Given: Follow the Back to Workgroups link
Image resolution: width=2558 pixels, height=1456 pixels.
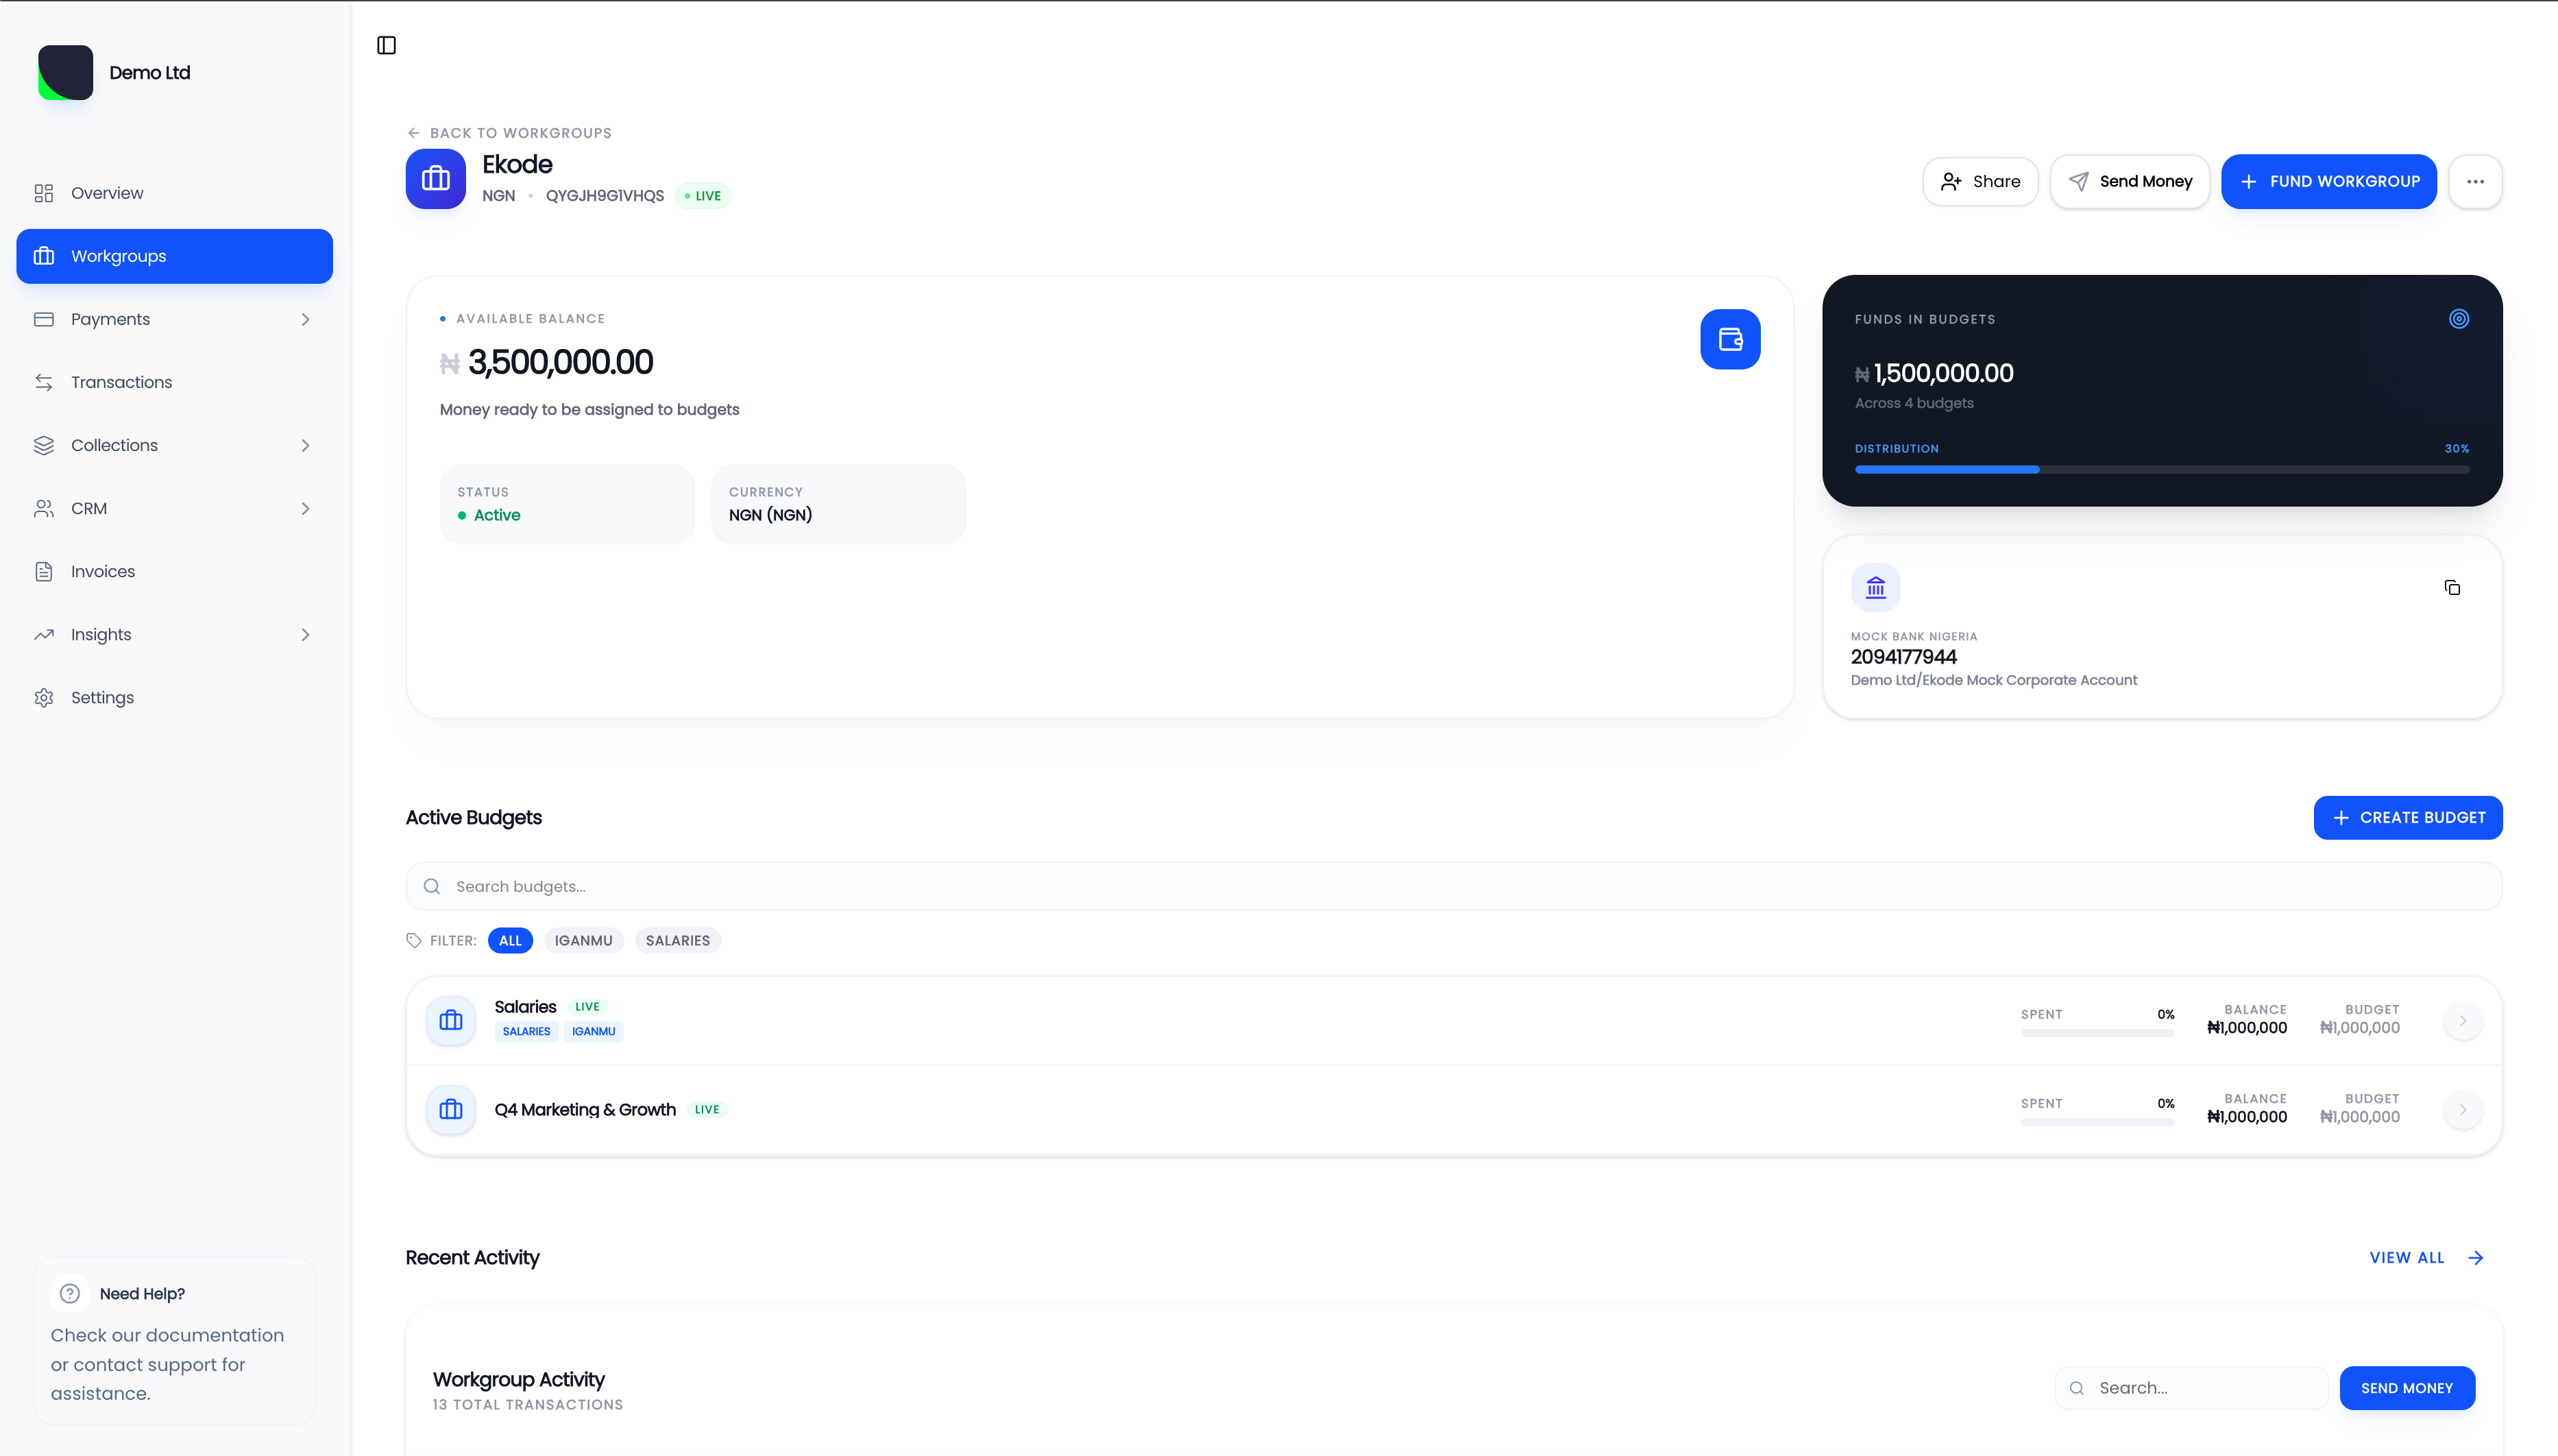Looking at the screenshot, I should [510, 133].
